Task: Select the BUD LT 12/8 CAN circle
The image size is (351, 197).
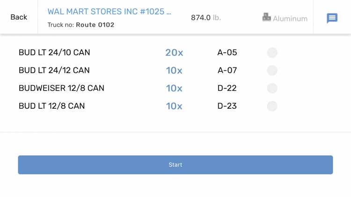Action: [x=272, y=106]
